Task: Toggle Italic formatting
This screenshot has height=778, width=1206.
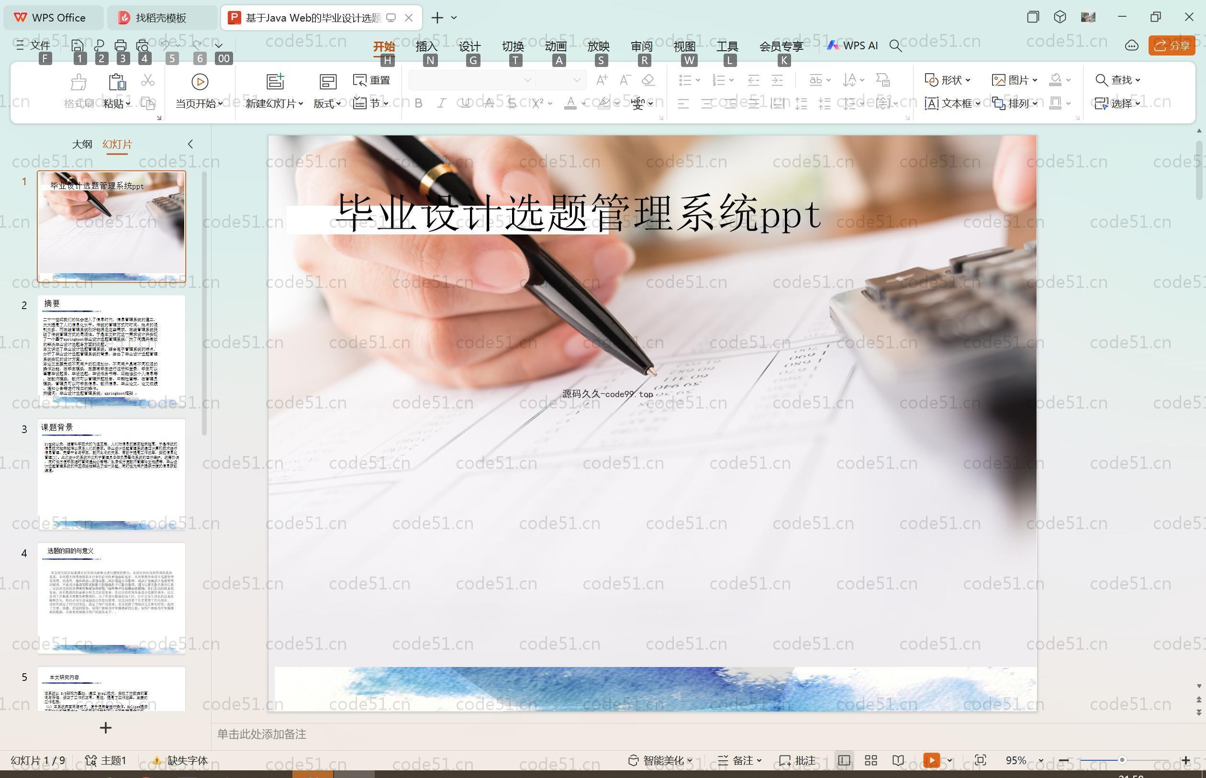Action: tap(442, 103)
